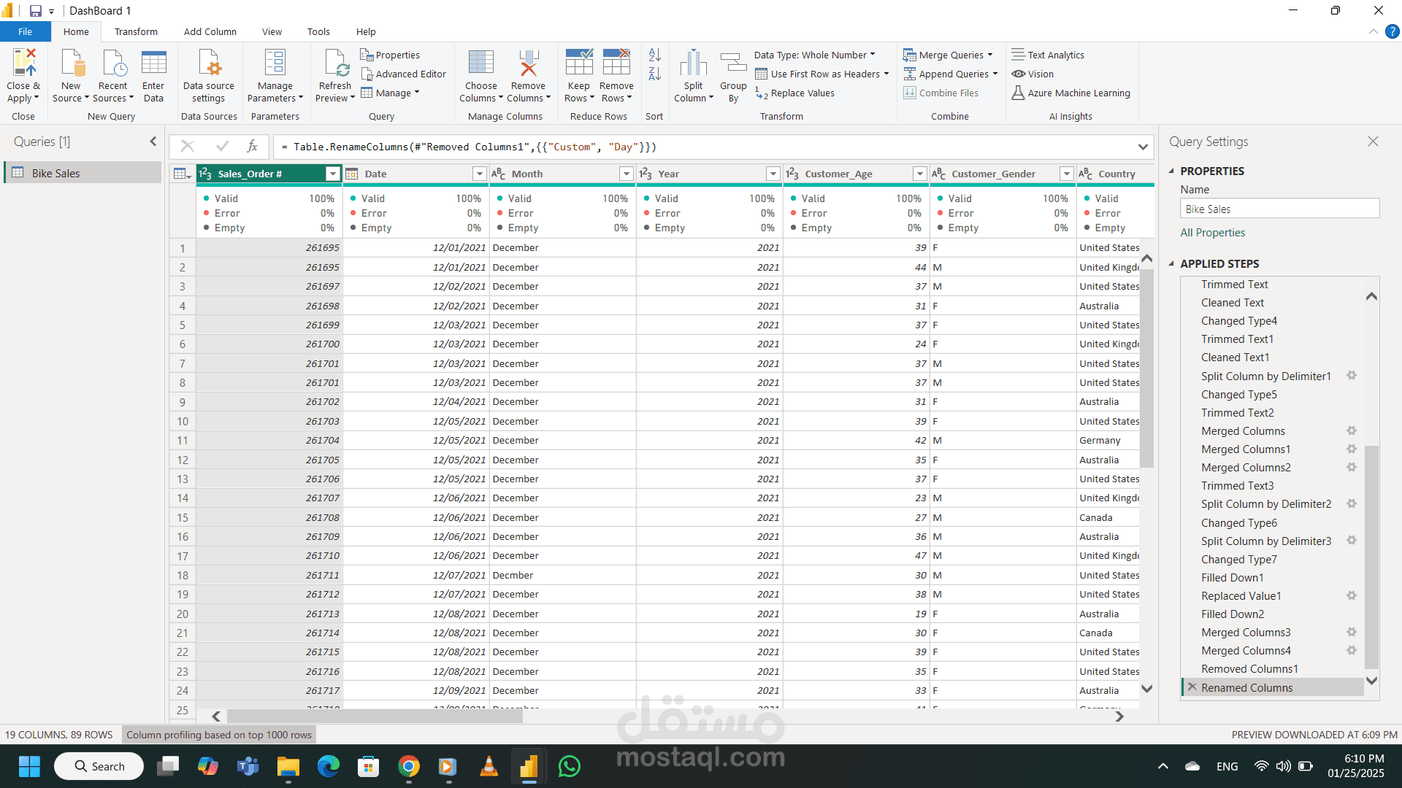Viewport: 1402px width, 788px height.
Task: Click the Keep Rows icon
Action: click(x=578, y=63)
